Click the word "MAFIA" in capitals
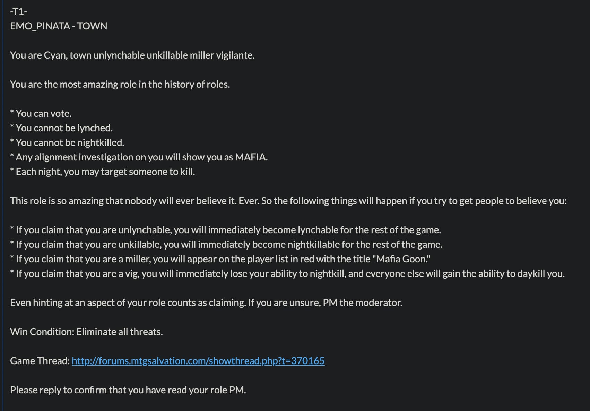 pos(251,157)
